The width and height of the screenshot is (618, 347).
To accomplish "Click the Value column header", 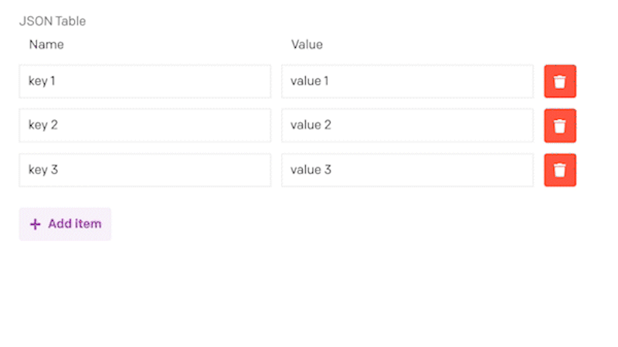I will 307,45.
